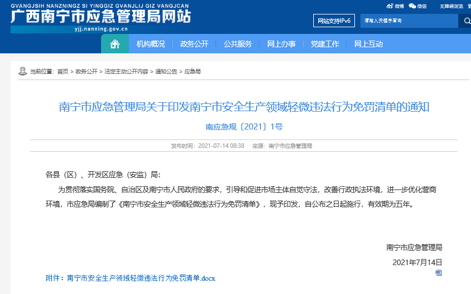
Task: Click the Word document icon below the date
Action: (438, 272)
